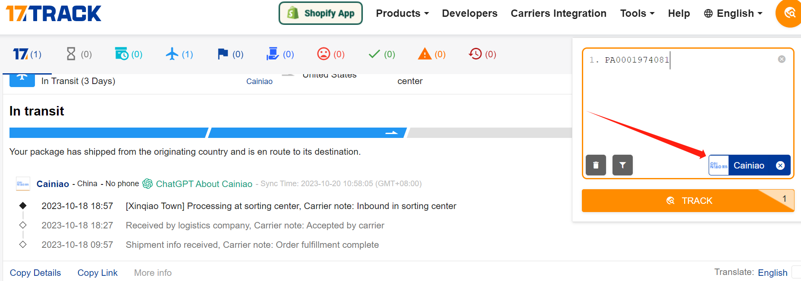The image size is (801, 281).
Task: Click the Received by logistics company event
Action: [x=213, y=225]
